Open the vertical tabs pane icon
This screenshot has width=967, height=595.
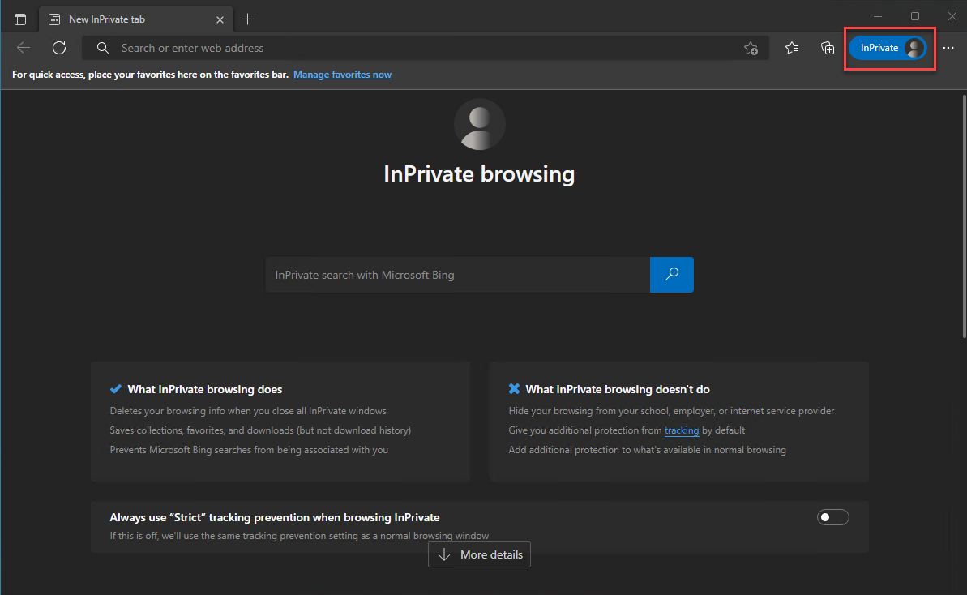coord(20,19)
